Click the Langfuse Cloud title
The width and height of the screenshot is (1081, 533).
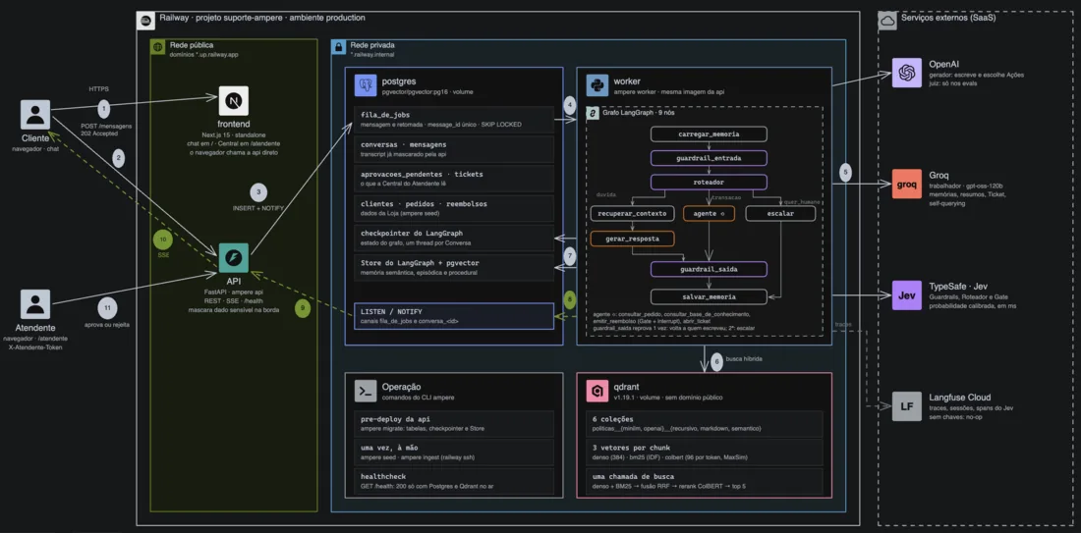tap(960, 398)
